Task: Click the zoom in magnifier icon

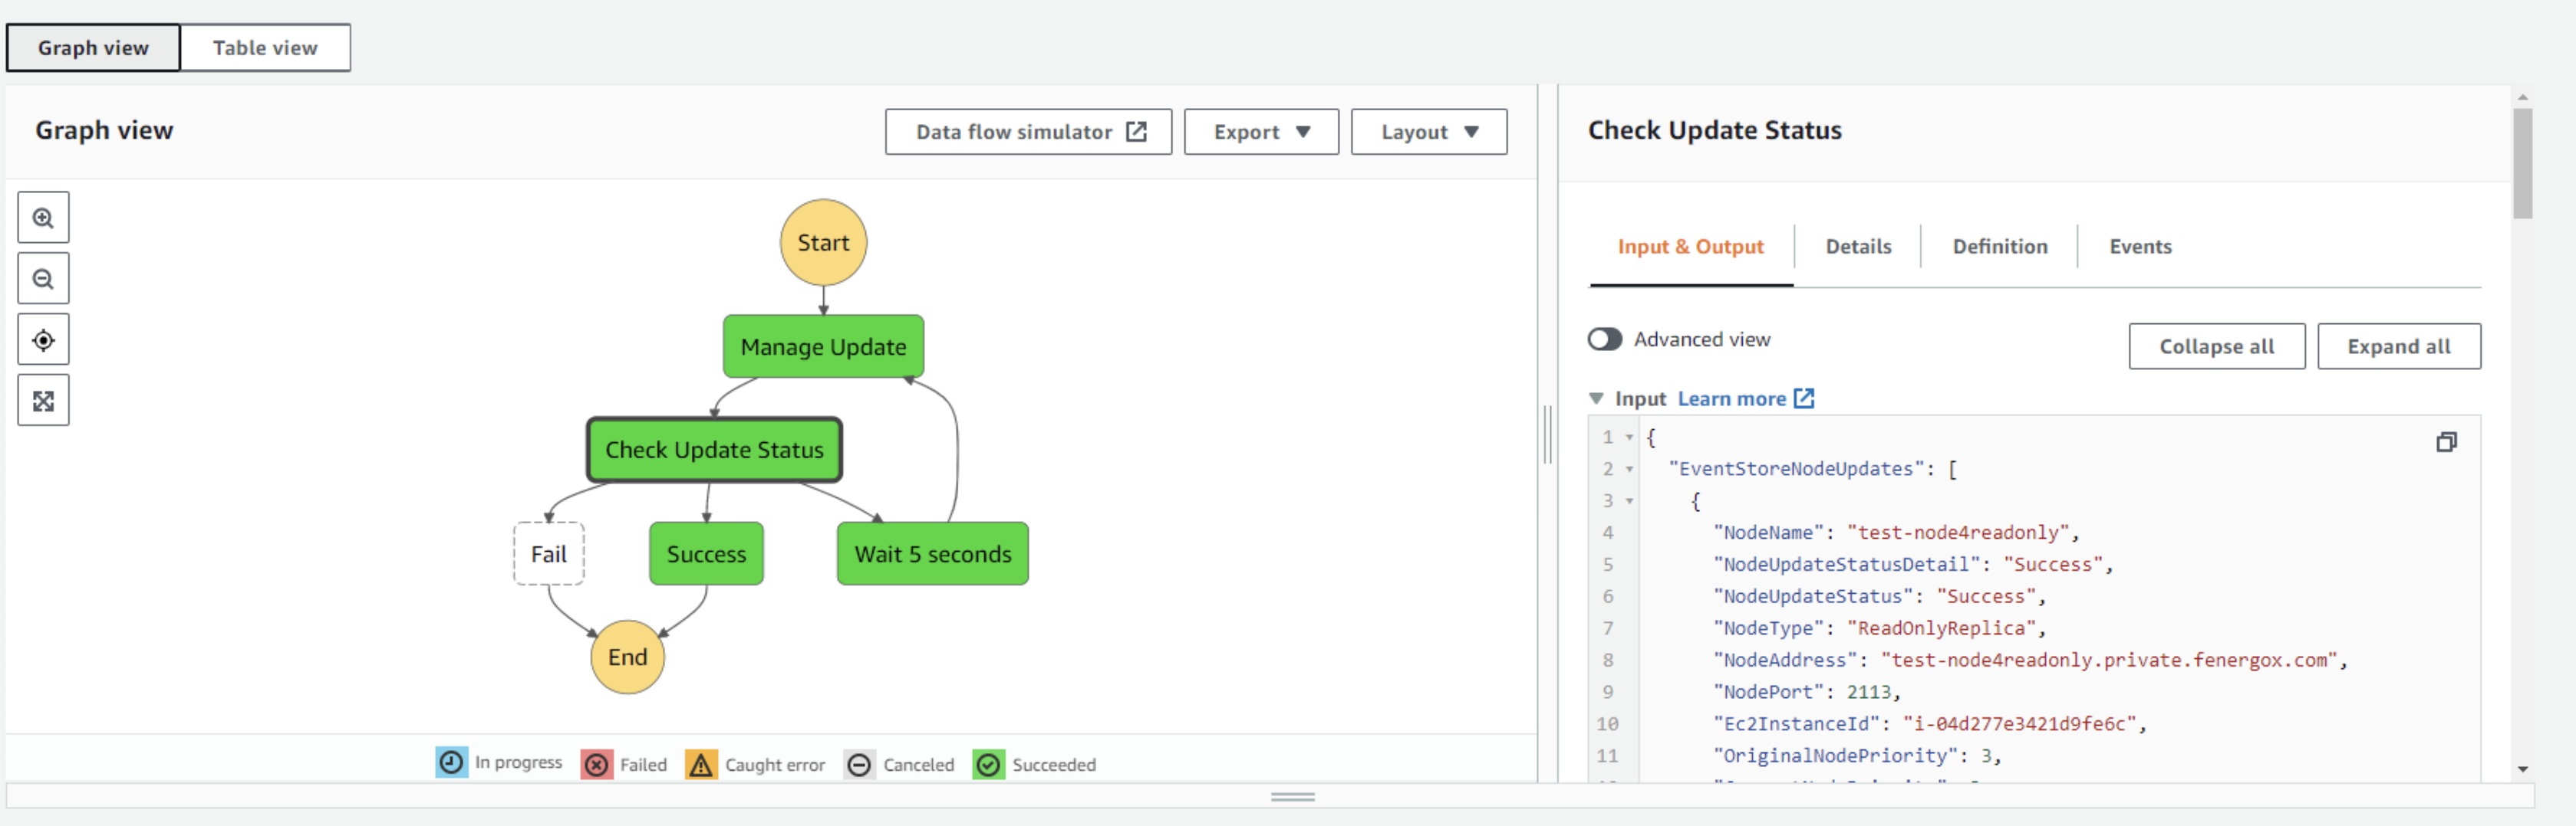Action: 43,218
